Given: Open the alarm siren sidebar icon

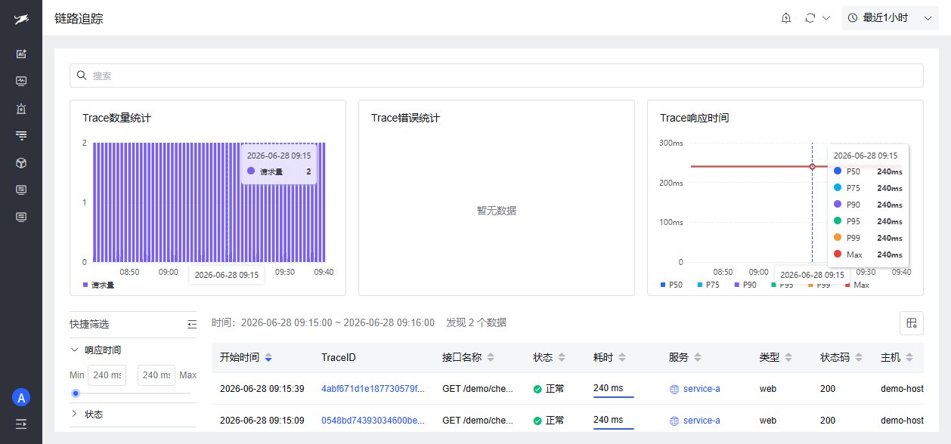Looking at the screenshot, I should point(21,109).
